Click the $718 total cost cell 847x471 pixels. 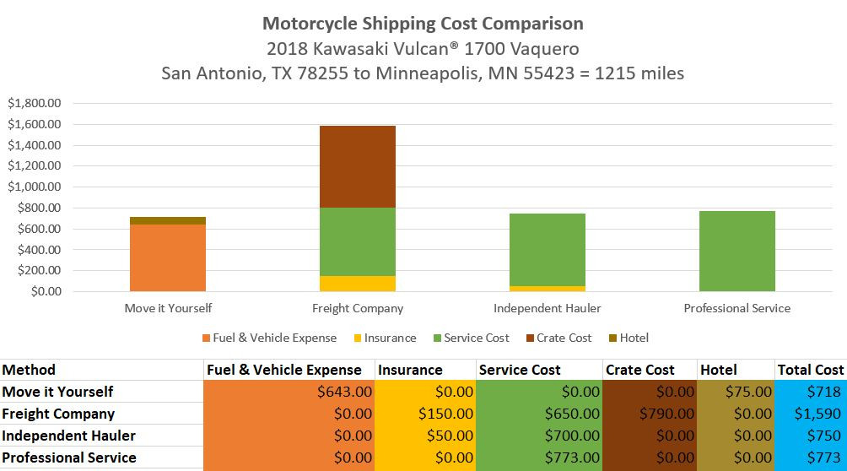pyautogui.click(x=811, y=391)
